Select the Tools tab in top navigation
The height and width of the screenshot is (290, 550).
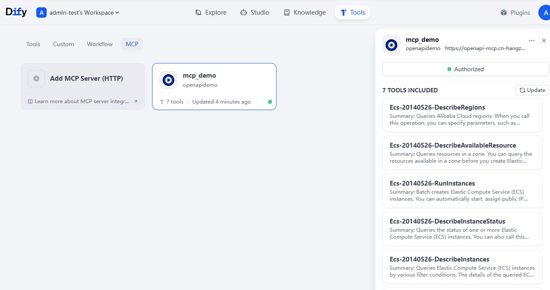point(353,13)
